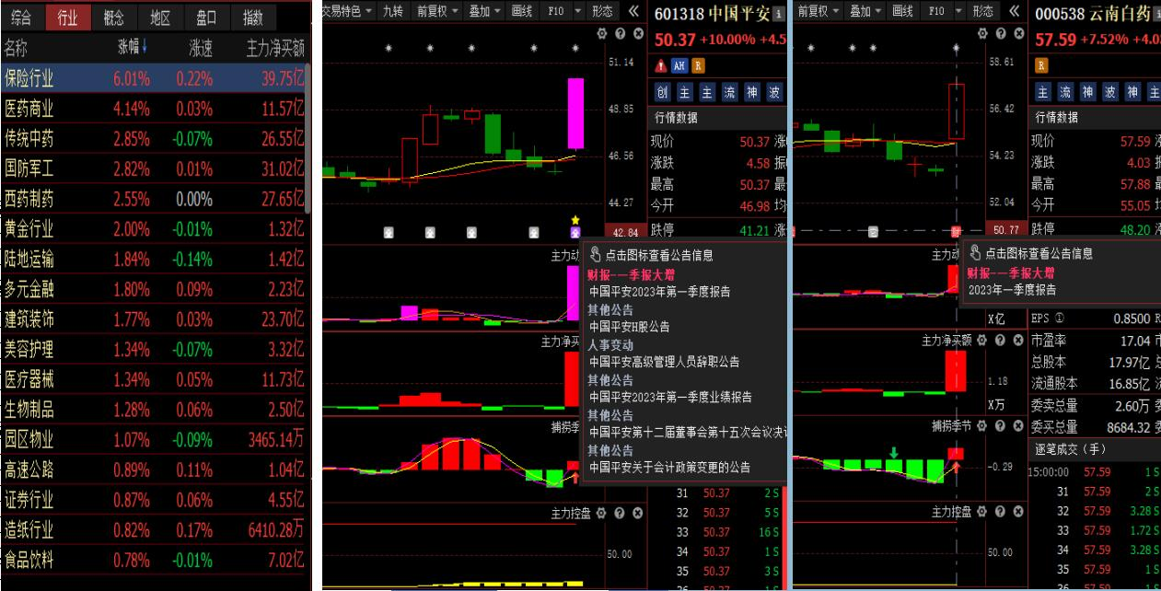Click 形态 button in 云南白药 toolbar
This screenshot has height=591, width=1161.
pos(983,11)
